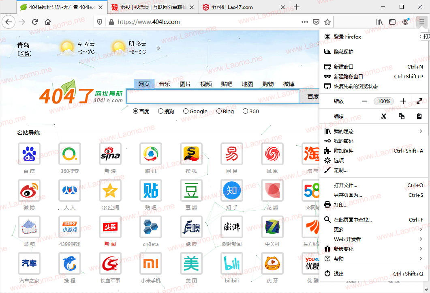This screenshot has width=430, height=293.
Task: Zoom out with the minus button
Action: 364,101
